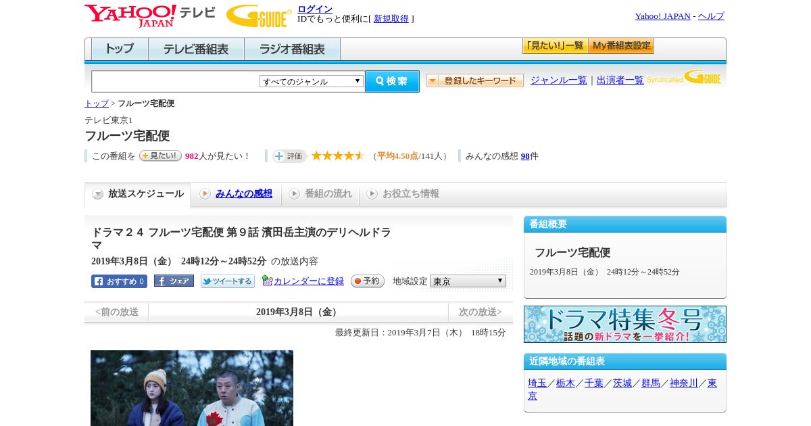
Task: Open 神奈川 regional listing link
Action: coord(684,383)
